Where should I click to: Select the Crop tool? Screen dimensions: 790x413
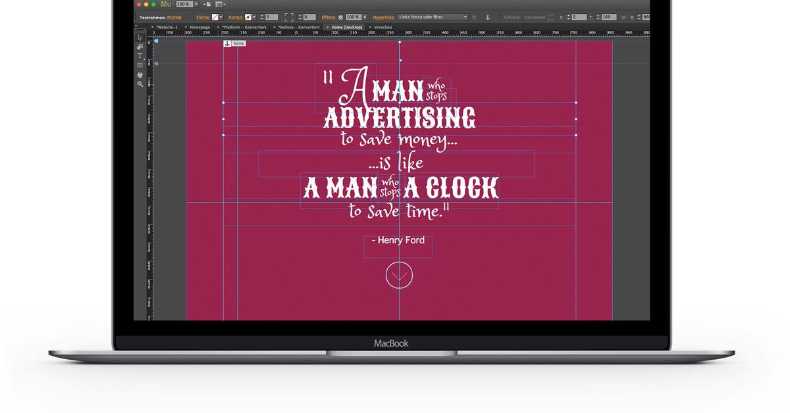140,47
